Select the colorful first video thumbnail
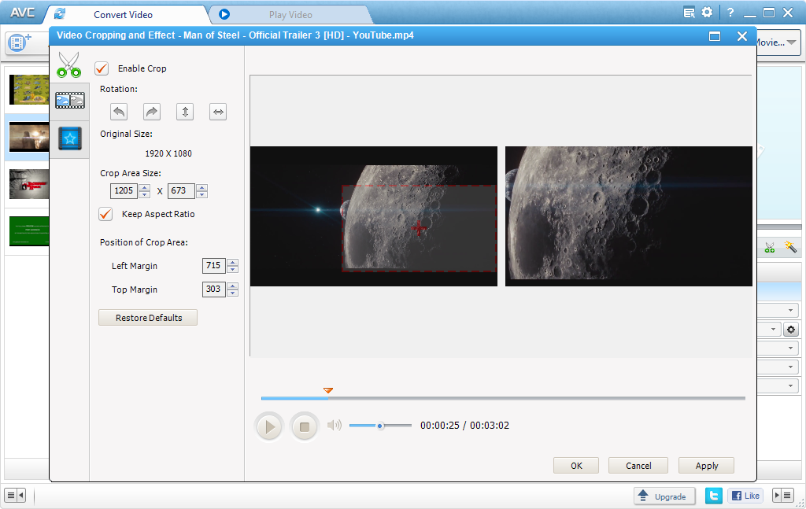This screenshot has width=806, height=509. pyautogui.click(x=29, y=90)
